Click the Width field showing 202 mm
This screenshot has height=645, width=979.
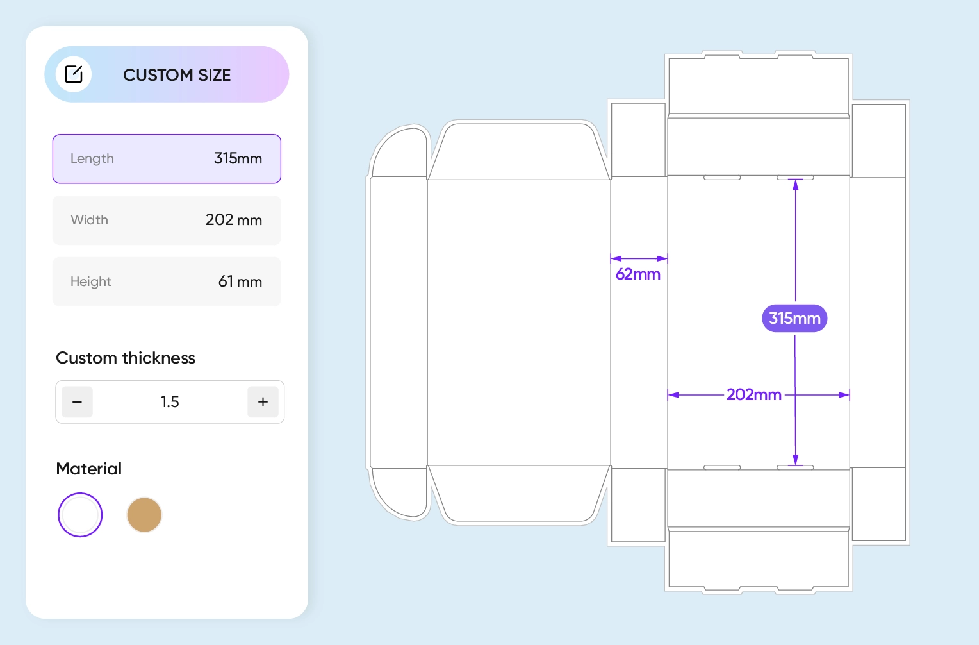click(167, 220)
